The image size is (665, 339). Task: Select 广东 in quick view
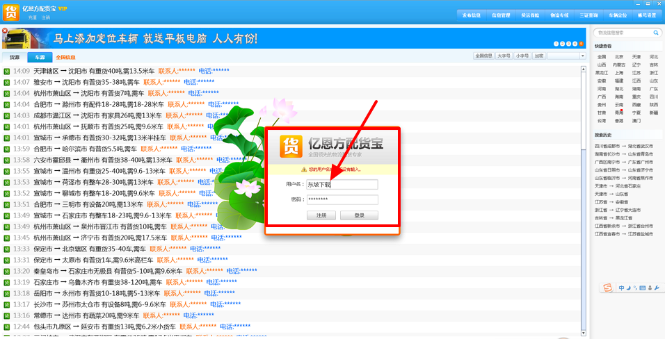pos(654,89)
